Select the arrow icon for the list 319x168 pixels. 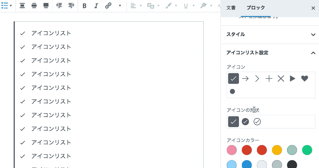point(245,78)
